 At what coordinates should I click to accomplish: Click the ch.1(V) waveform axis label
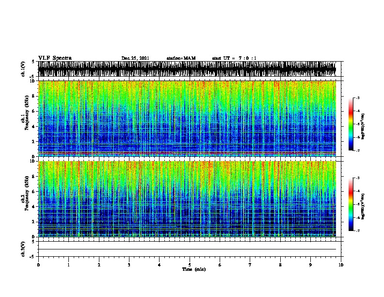pyautogui.click(x=23, y=69)
